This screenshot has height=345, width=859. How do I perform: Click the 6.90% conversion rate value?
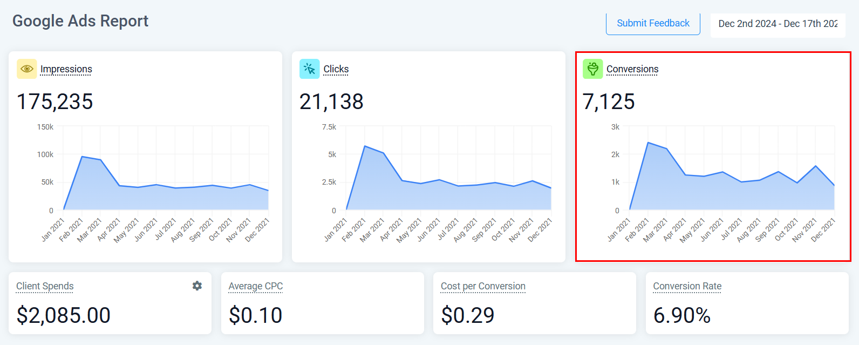682,315
